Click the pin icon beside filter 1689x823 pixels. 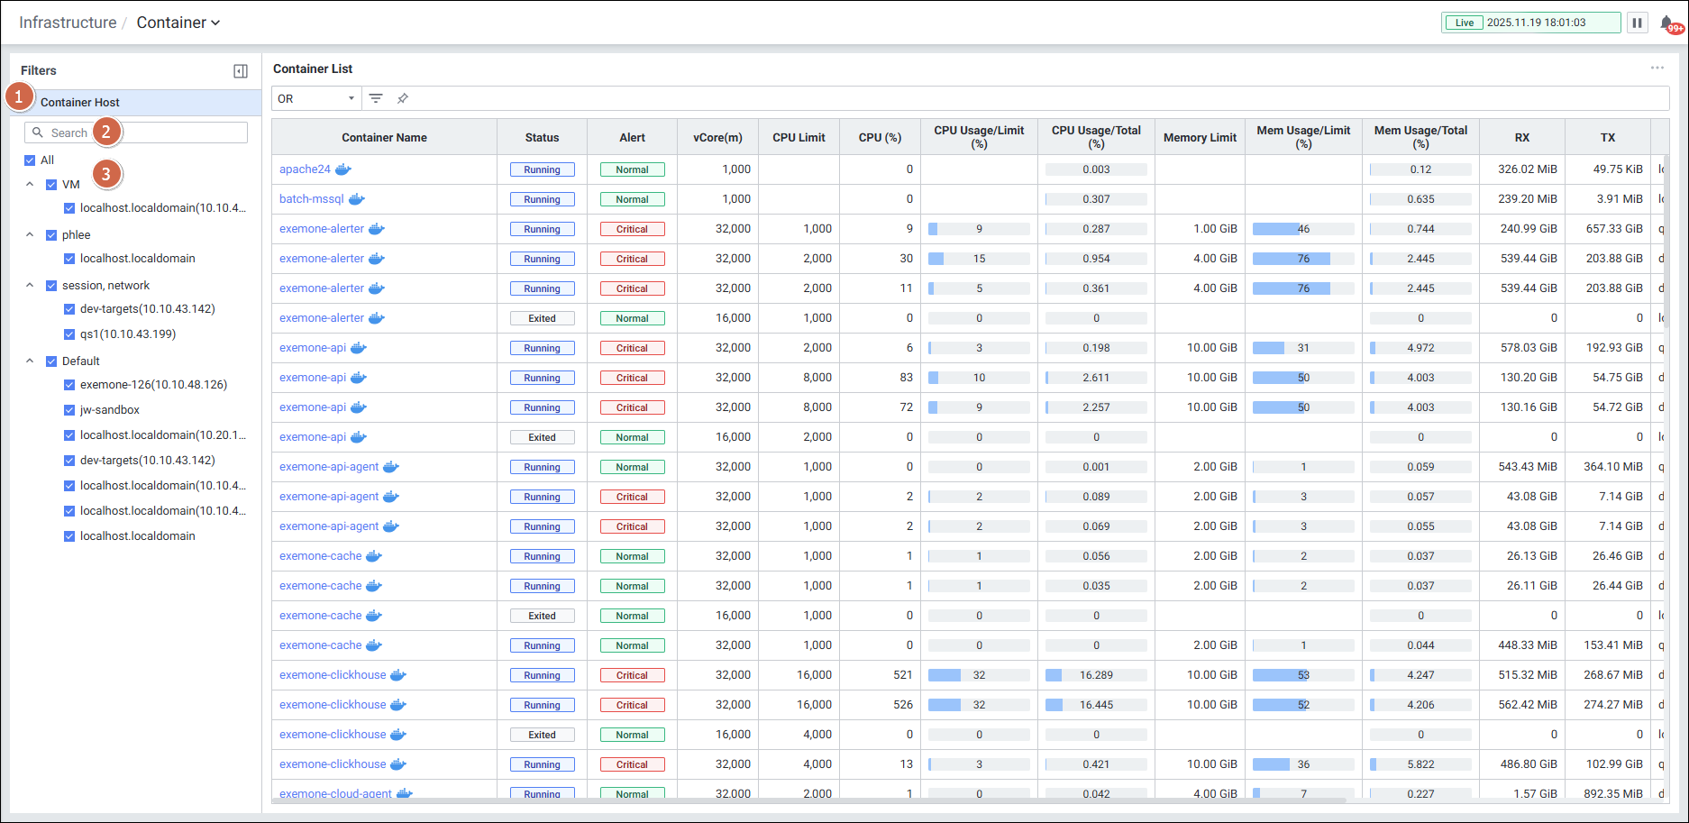point(403,98)
